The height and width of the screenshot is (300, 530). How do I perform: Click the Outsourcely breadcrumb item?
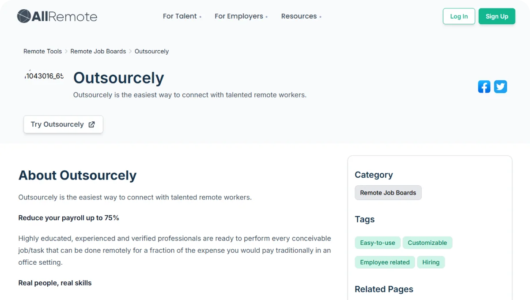(151, 51)
